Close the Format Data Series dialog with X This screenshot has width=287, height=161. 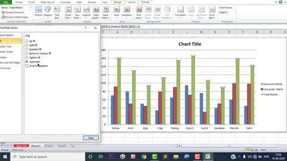96,28
